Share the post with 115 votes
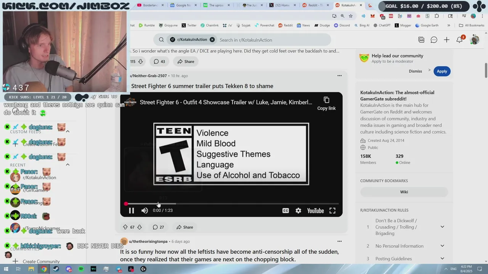This screenshot has height=274, width=488. point(186,61)
